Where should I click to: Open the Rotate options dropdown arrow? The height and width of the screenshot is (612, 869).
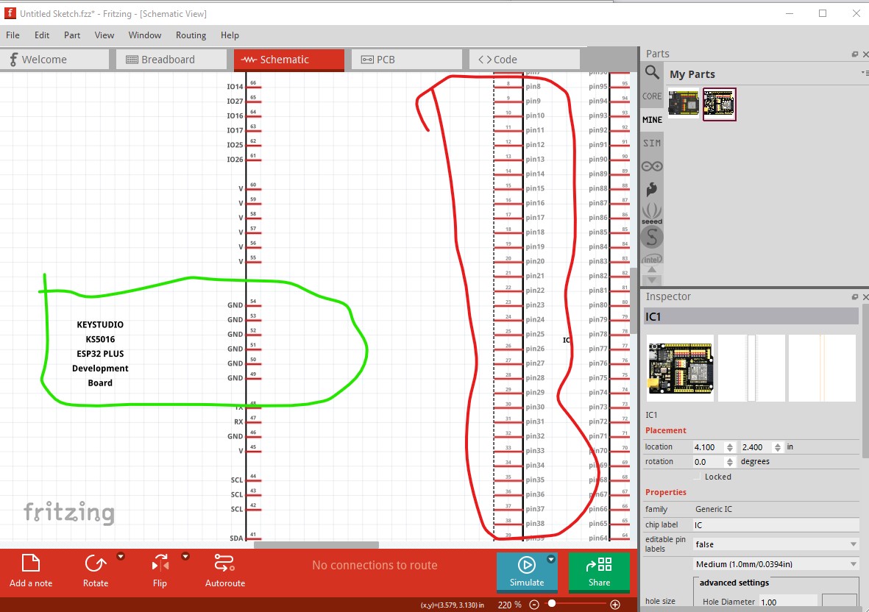coord(121,557)
